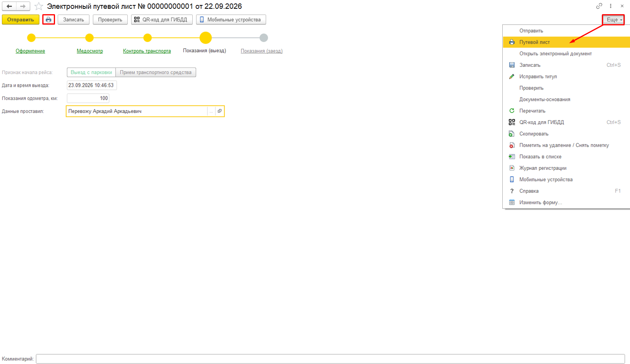This screenshot has height=364, width=630.
Task: Click the yellow Отправить button
Action: [20, 20]
